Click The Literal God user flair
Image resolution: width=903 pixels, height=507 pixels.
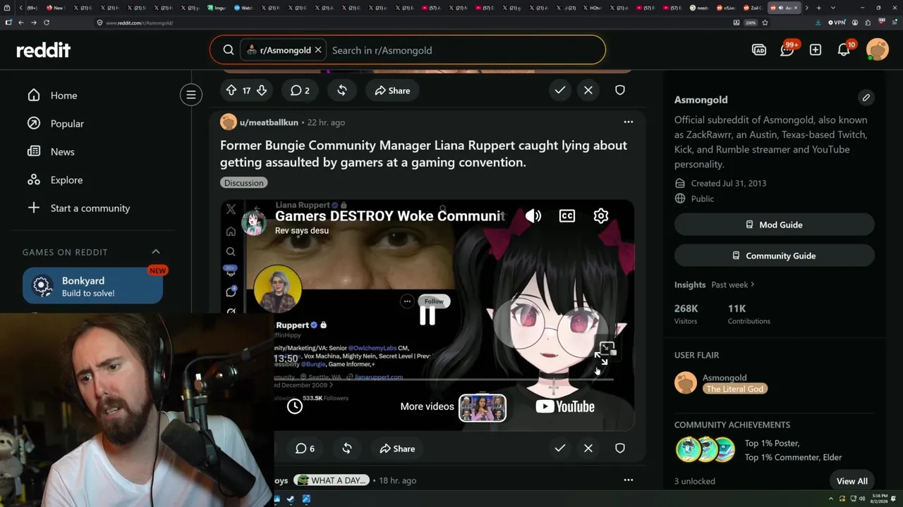734,389
